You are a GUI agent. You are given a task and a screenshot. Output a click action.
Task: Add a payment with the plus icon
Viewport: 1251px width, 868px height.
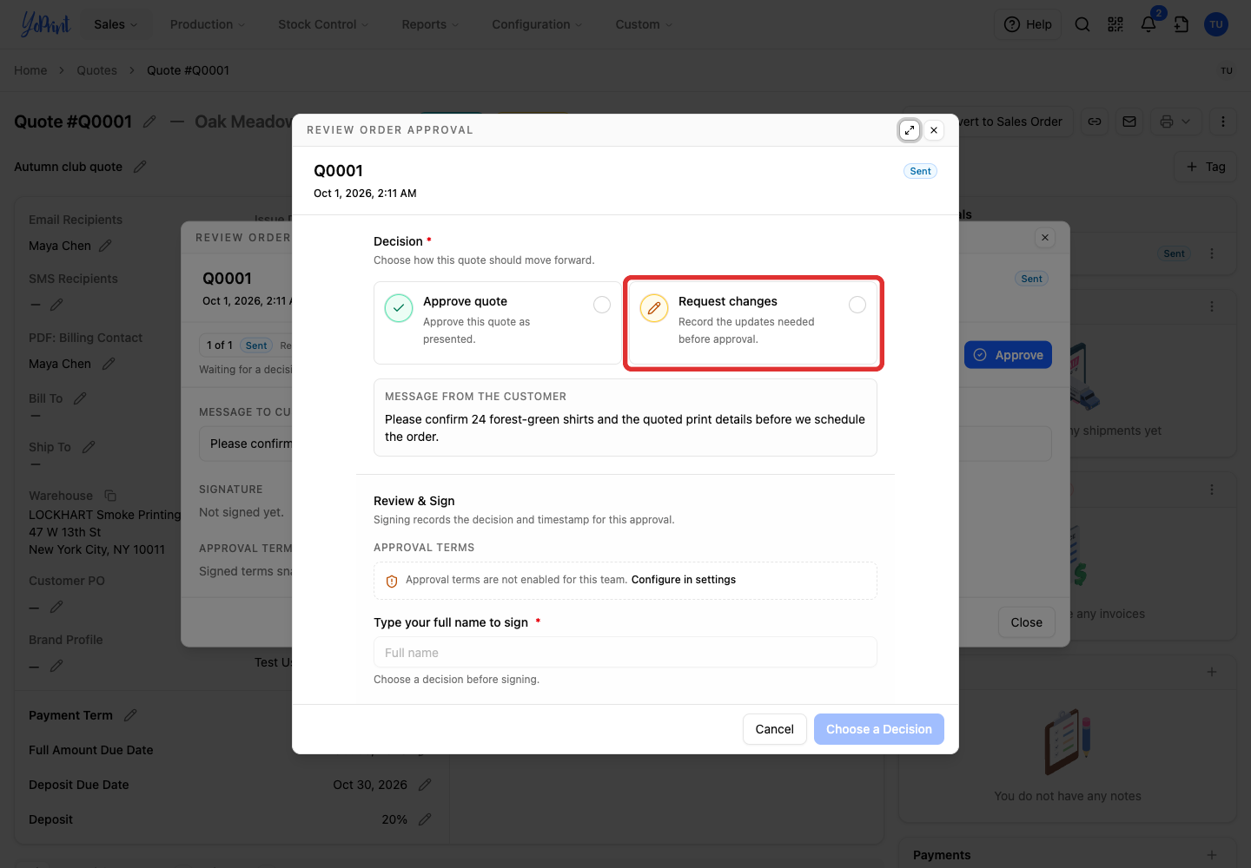(1212, 855)
